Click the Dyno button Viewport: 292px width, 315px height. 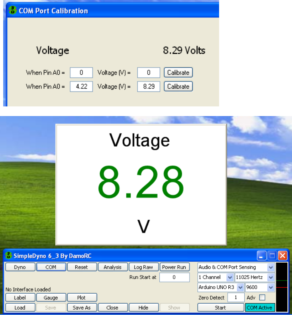pos(20,267)
